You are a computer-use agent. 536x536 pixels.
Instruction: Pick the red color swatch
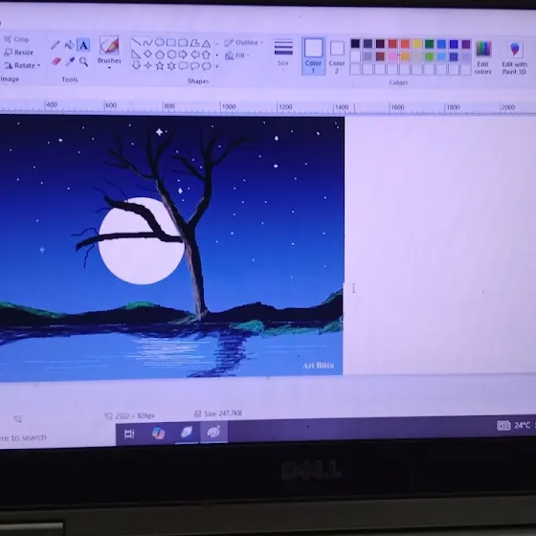tap(392, 44)
